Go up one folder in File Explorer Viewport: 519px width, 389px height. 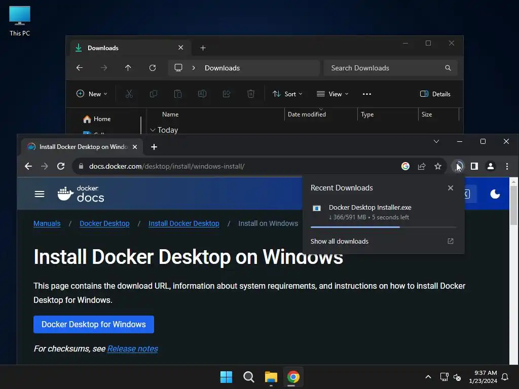tap(128, 68)
